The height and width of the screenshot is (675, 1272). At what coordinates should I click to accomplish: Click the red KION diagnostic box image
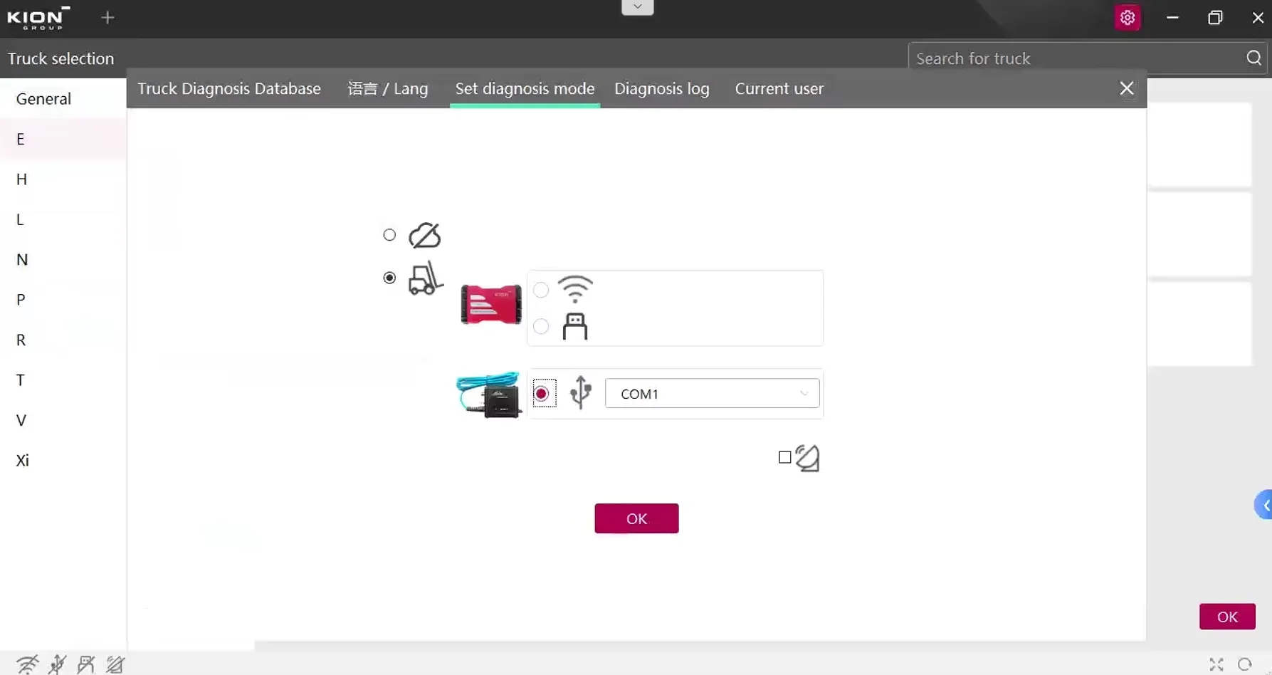[x=491, y=304]
